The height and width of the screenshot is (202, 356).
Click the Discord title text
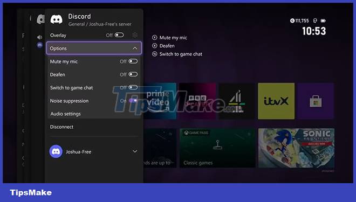(x=79, y=16)
